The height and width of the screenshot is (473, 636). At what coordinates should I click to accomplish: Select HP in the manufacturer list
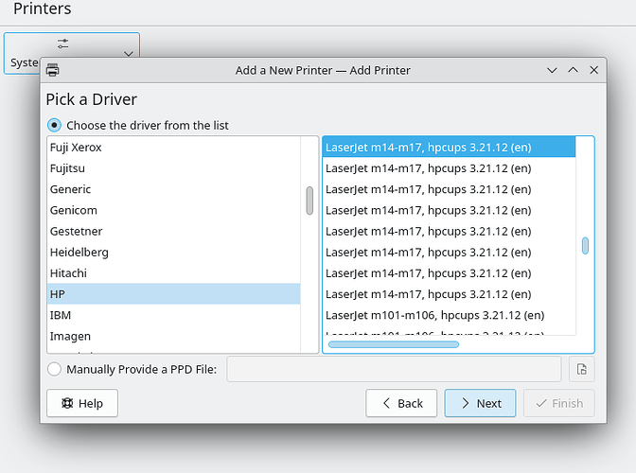pyautogui.click(x=173, y=294)
